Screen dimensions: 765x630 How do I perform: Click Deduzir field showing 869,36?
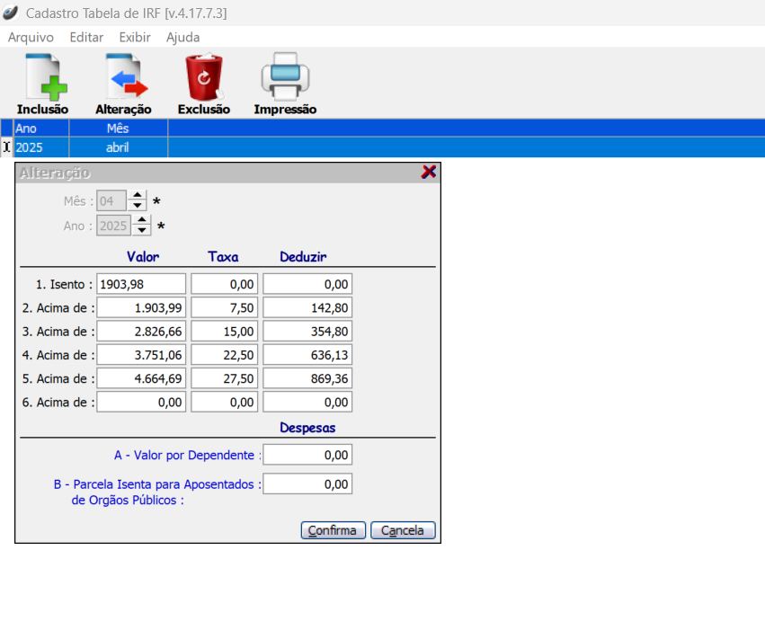307,378
